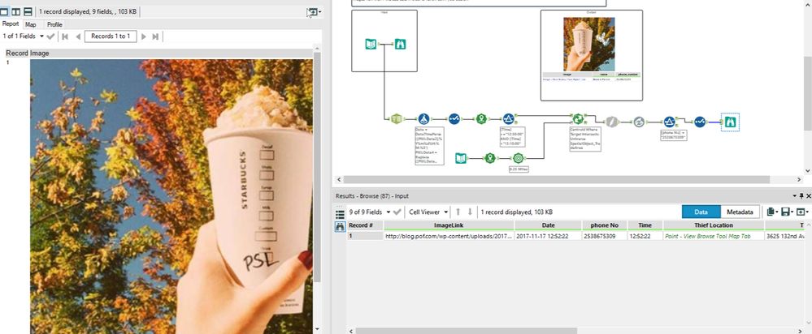The width and height of the screenshot is (812, 334).
Task: Select the Date column header
Action: (x=548, y=225)
